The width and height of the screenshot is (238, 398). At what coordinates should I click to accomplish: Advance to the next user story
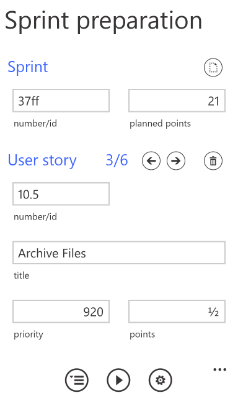pos(176,160)
